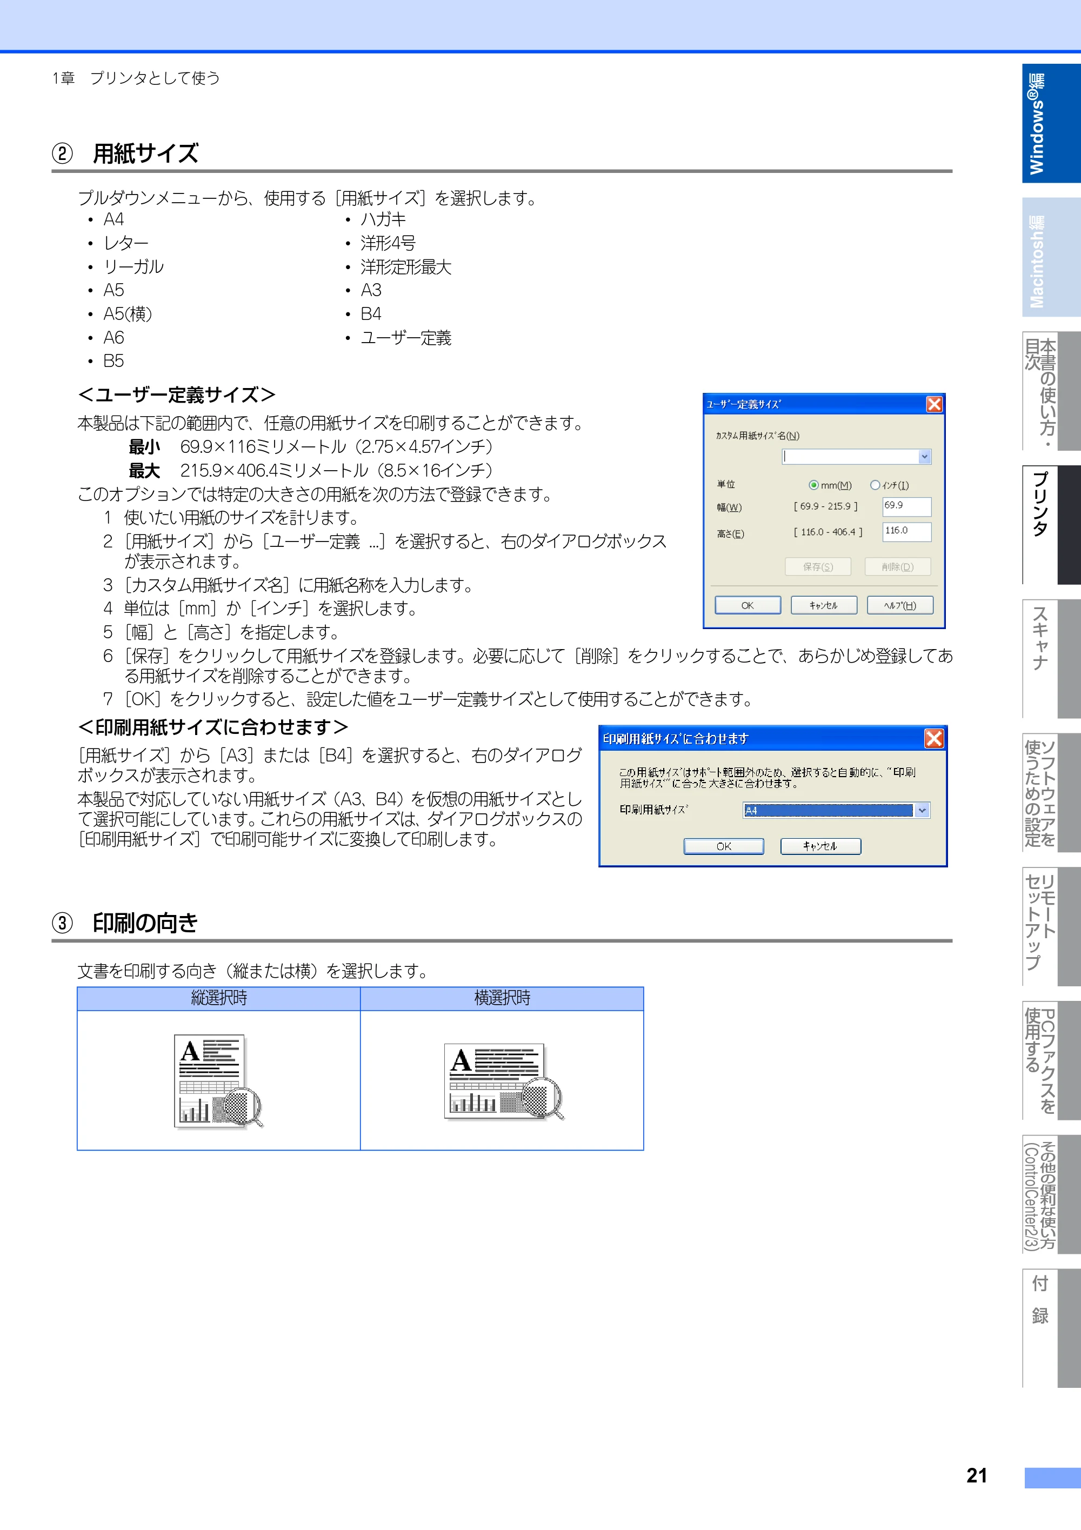Image resolution: width=1081 pixels, height=1530 pixels.
Task: Click the リーガル paper size item
Action: tap(134, 266)
